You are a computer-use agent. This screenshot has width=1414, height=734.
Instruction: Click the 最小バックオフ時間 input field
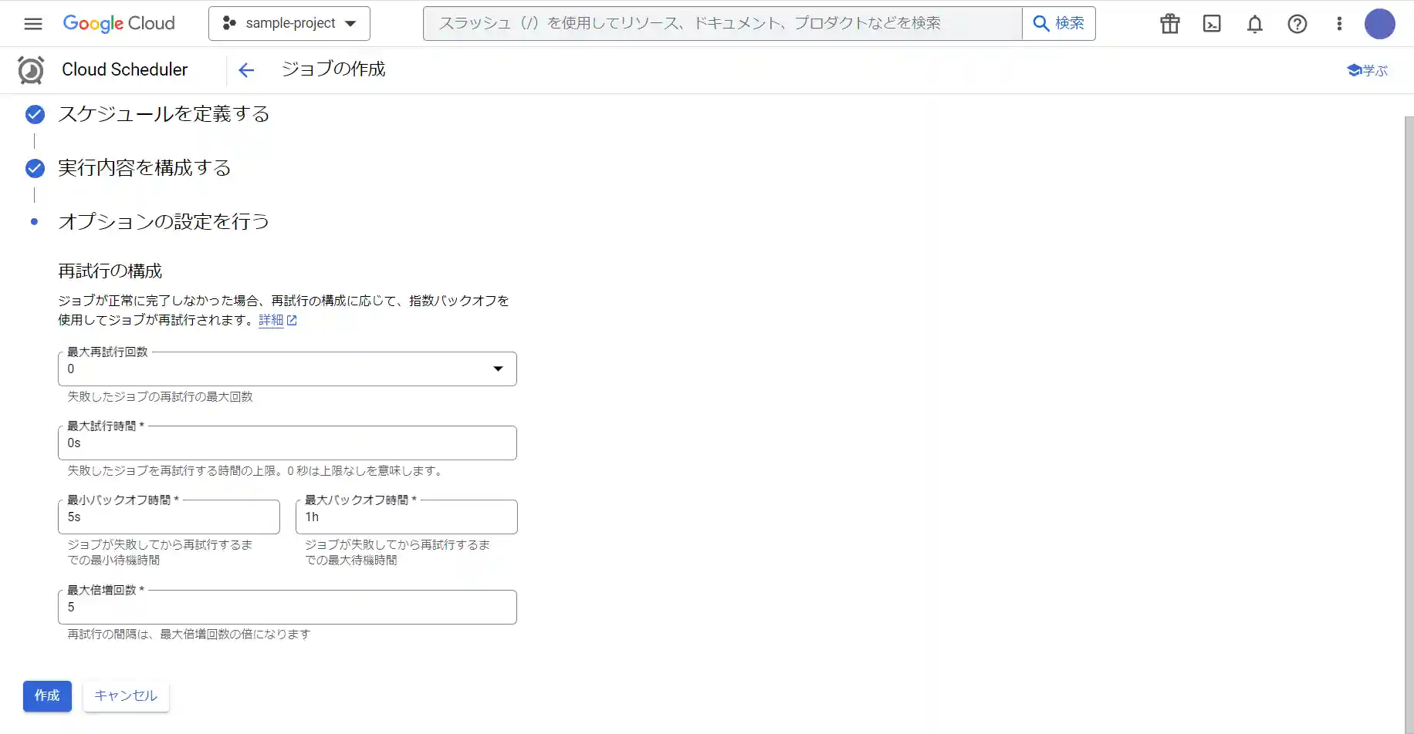click(169, 517)
